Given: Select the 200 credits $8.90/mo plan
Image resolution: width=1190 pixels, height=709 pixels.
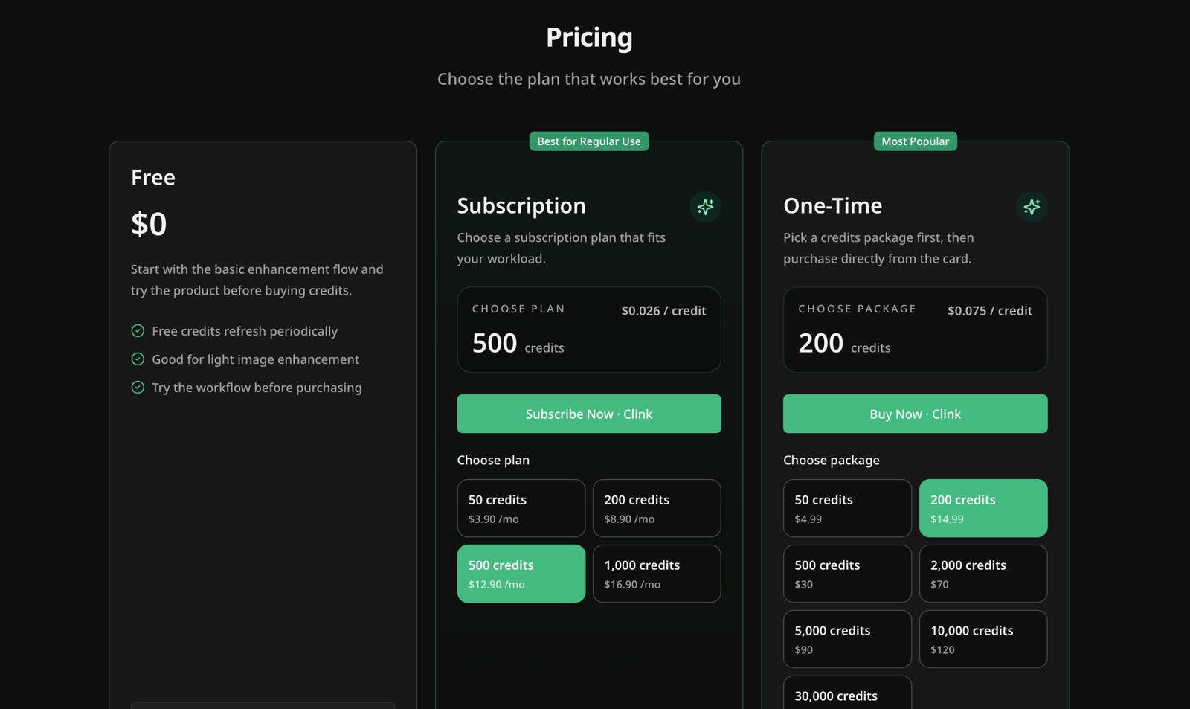Looking at the screenshot, I should pyautogui.click(x=657, y=508).
